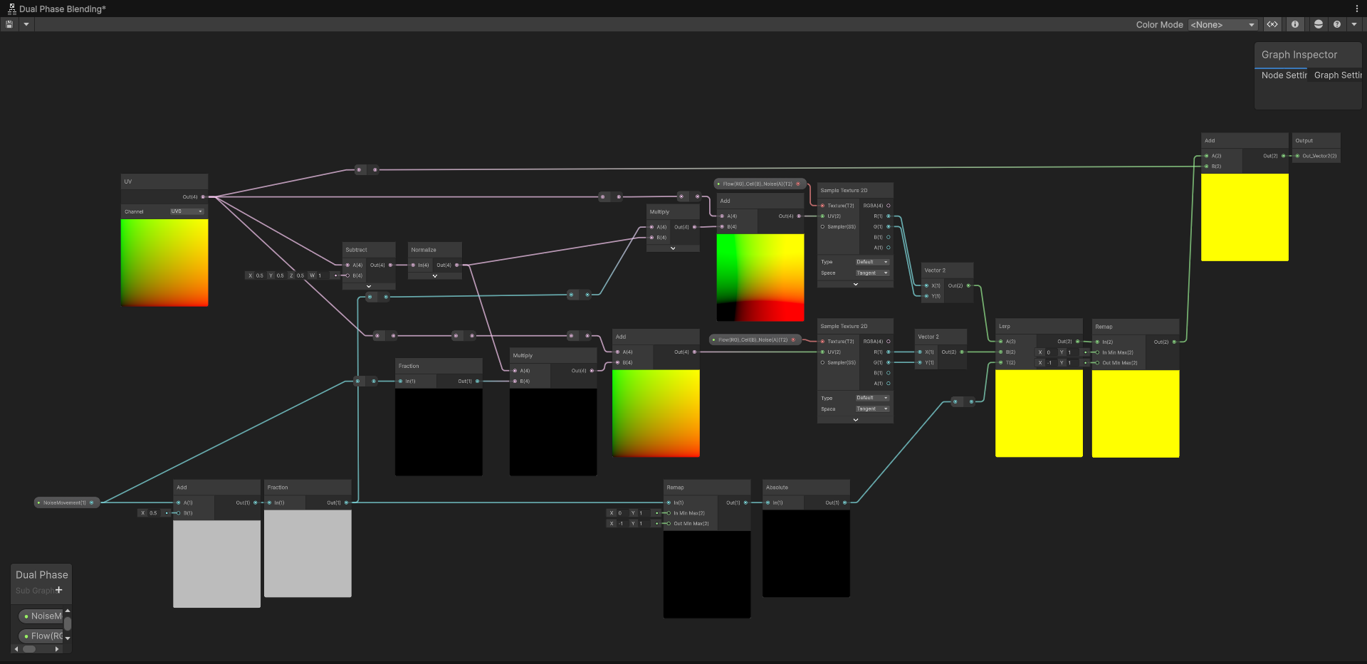Open the Color Mode dropdown
1367x664 pixels.
click(x=1222, y=24)
